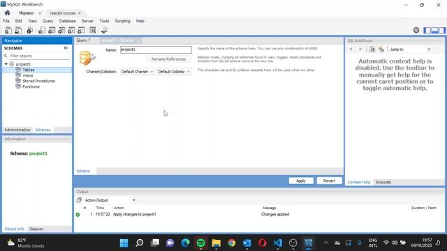The height and width of the screenshot is (251, 447).
Task: Go to the Workbench home screen icon
Action: point(8,13)
